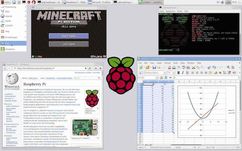
Task: Export the spreadsheet as PDF
Action: click(169, 67)
